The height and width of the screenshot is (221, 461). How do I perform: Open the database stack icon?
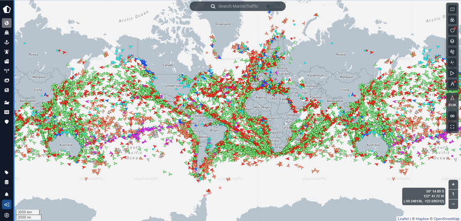coord(7,182)
